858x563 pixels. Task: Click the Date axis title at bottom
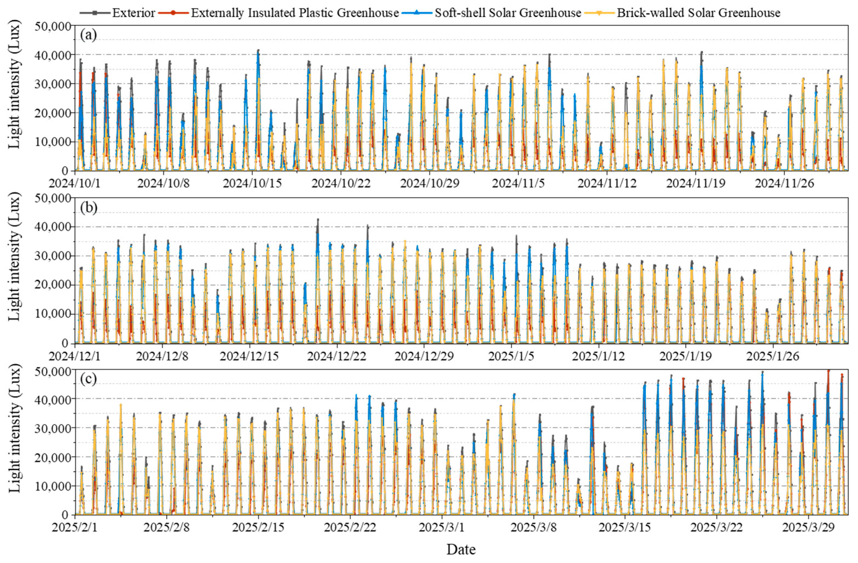[x=461, y=550]
